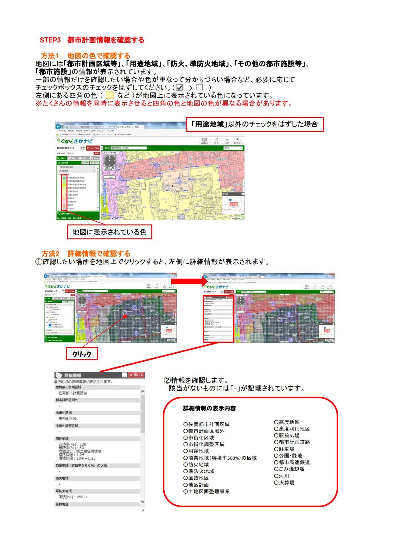This screenshot has height=555, width=393.
Task: Minimize the 詳細情報 panel
Action: [x=125, y=375]
